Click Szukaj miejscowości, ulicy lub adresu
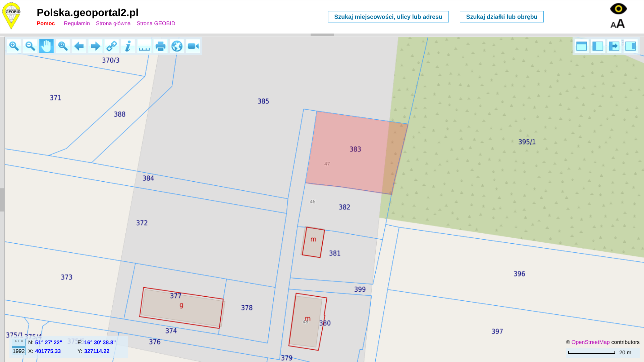 pyautogui.click(x=388, y=17)
